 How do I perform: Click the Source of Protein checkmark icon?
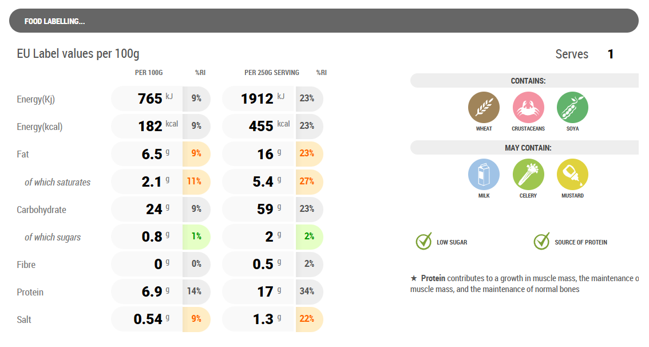(x=541, y=242)
